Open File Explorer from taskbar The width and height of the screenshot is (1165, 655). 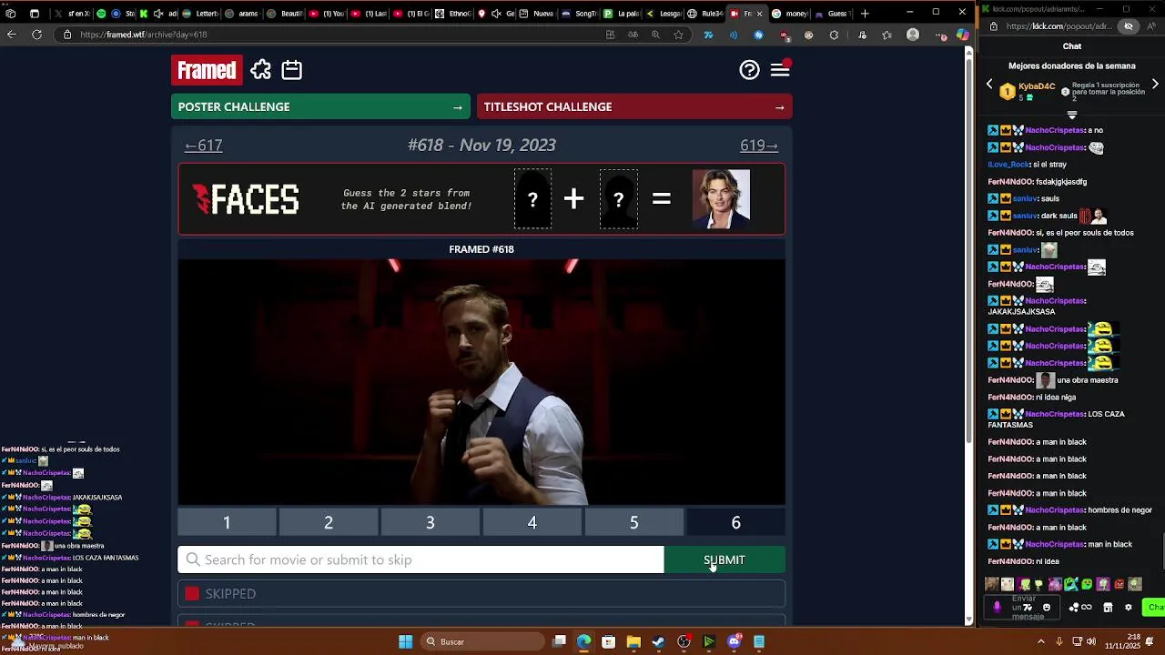(633, 641)
